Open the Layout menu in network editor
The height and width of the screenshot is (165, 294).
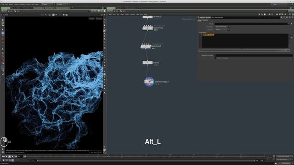click(x=132, y=14)
